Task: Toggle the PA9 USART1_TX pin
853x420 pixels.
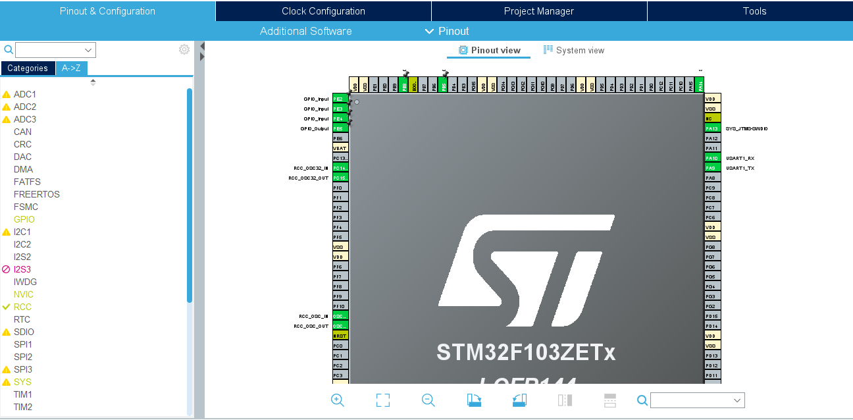Action: (x=711, y=168)
